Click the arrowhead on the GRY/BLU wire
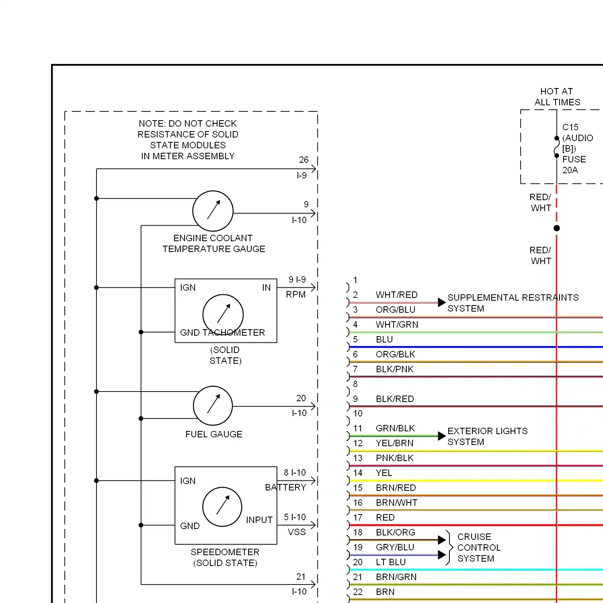The width and height of the screenshot is (603, 603). [442, 555]
